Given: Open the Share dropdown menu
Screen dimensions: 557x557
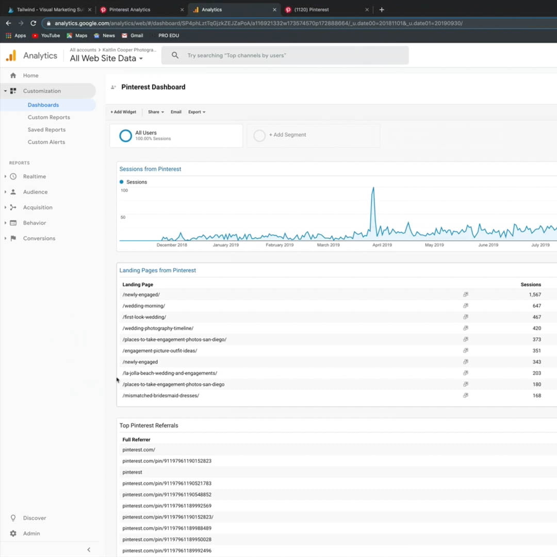Looking at the screenshot, I should coord(156,112).
